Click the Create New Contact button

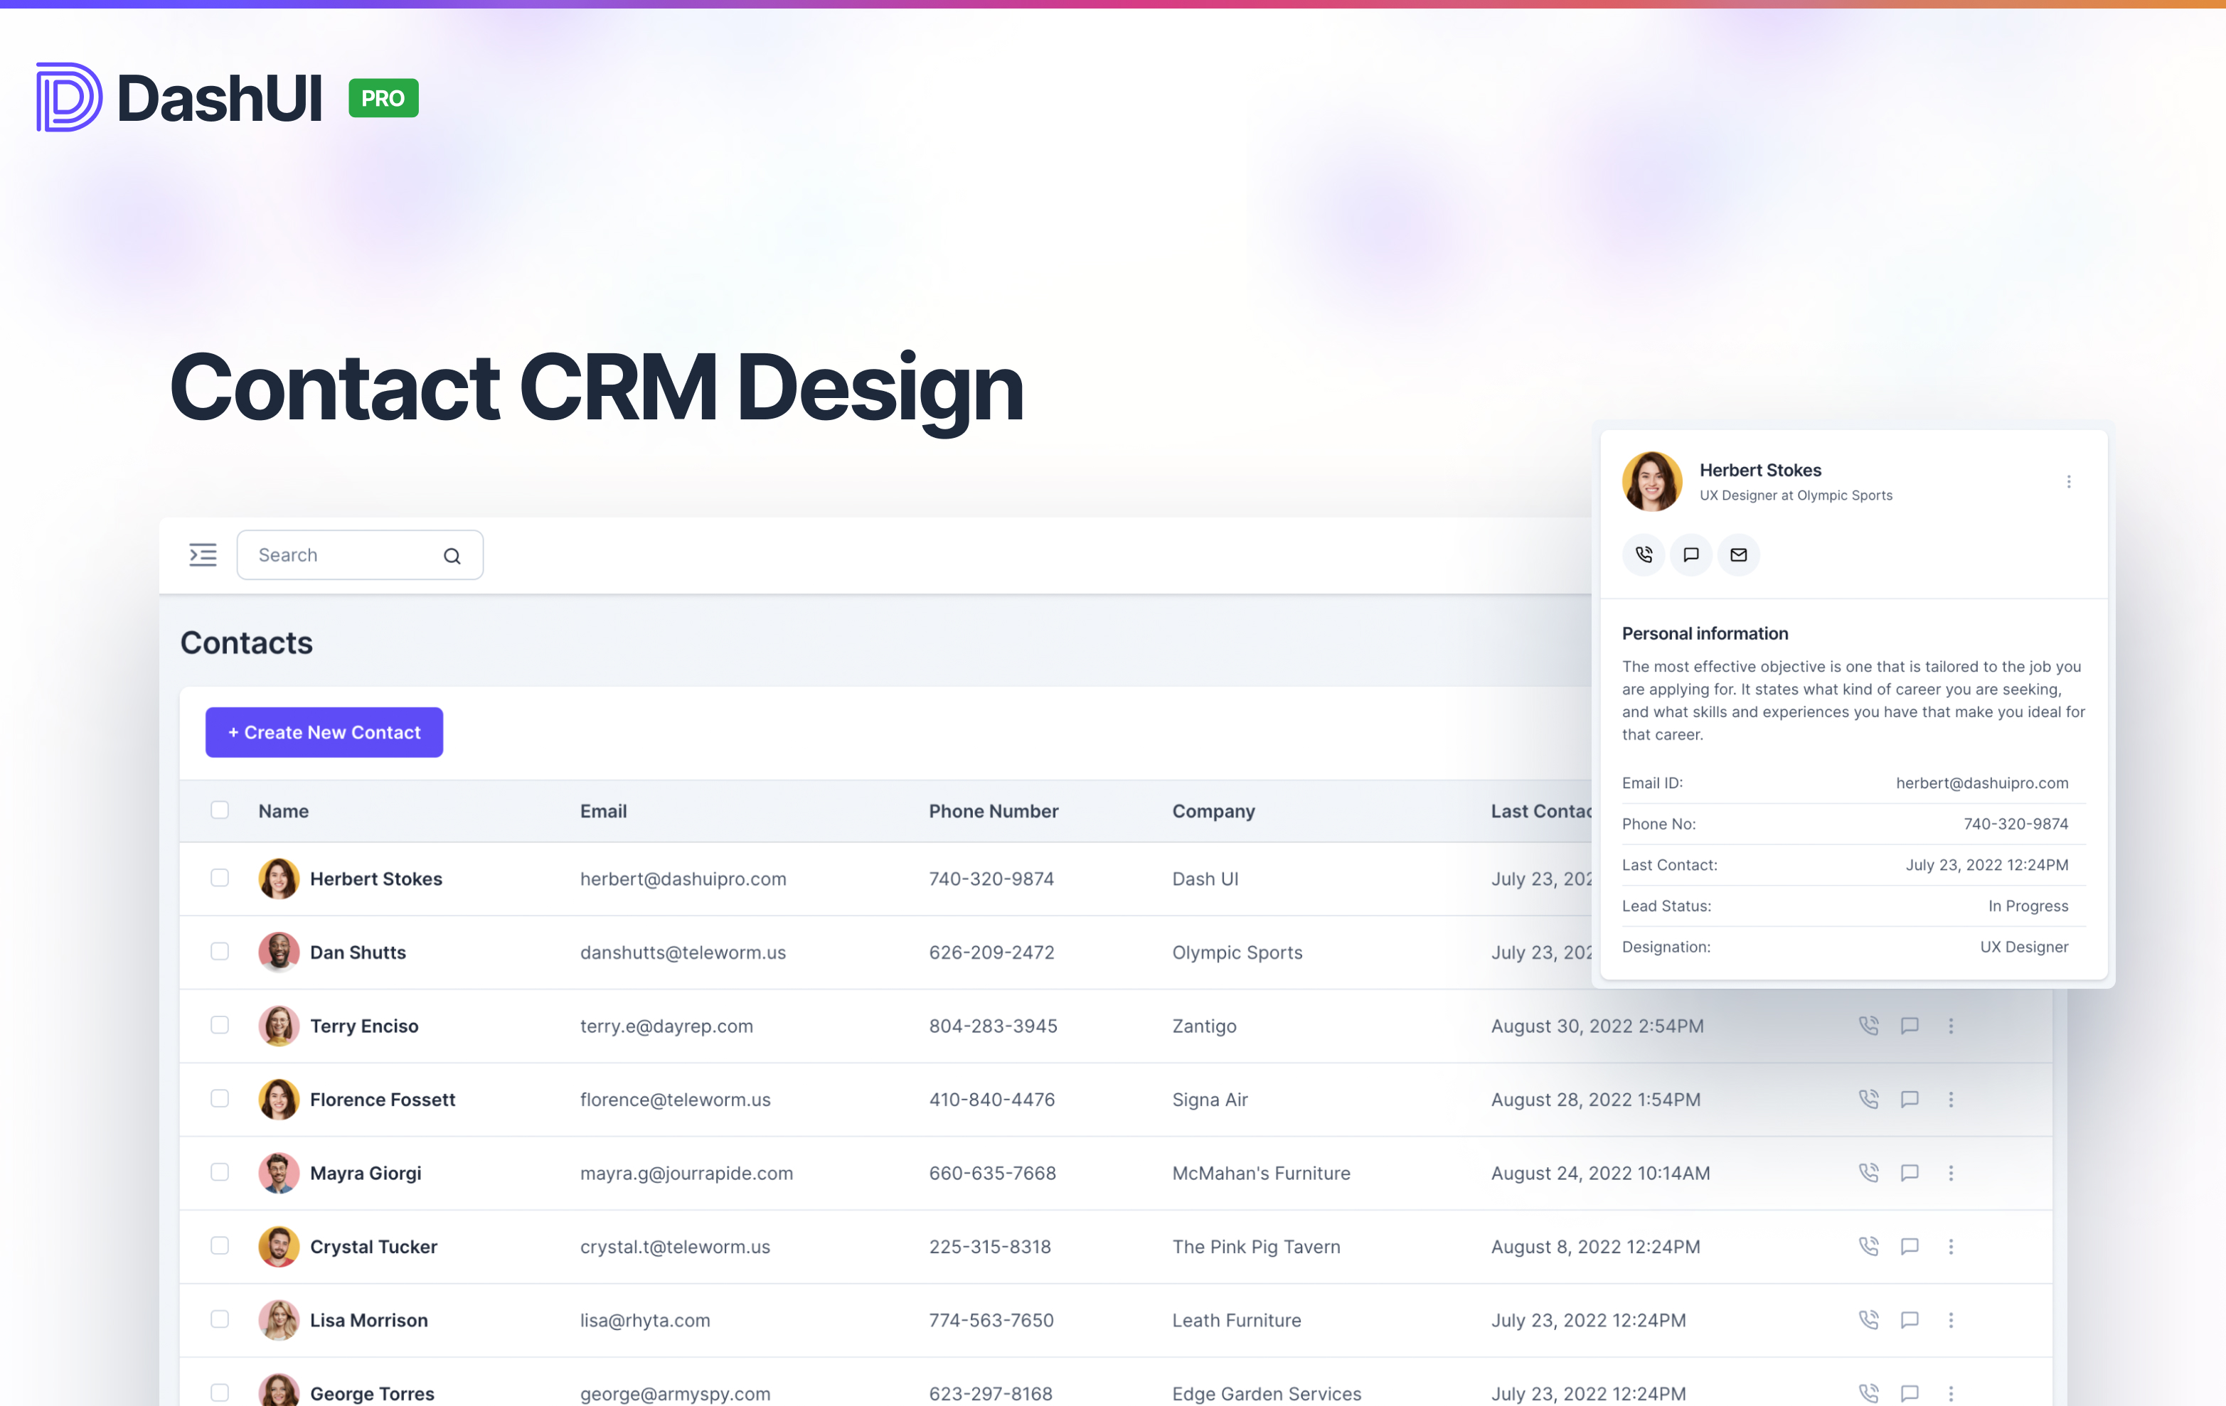324,731
